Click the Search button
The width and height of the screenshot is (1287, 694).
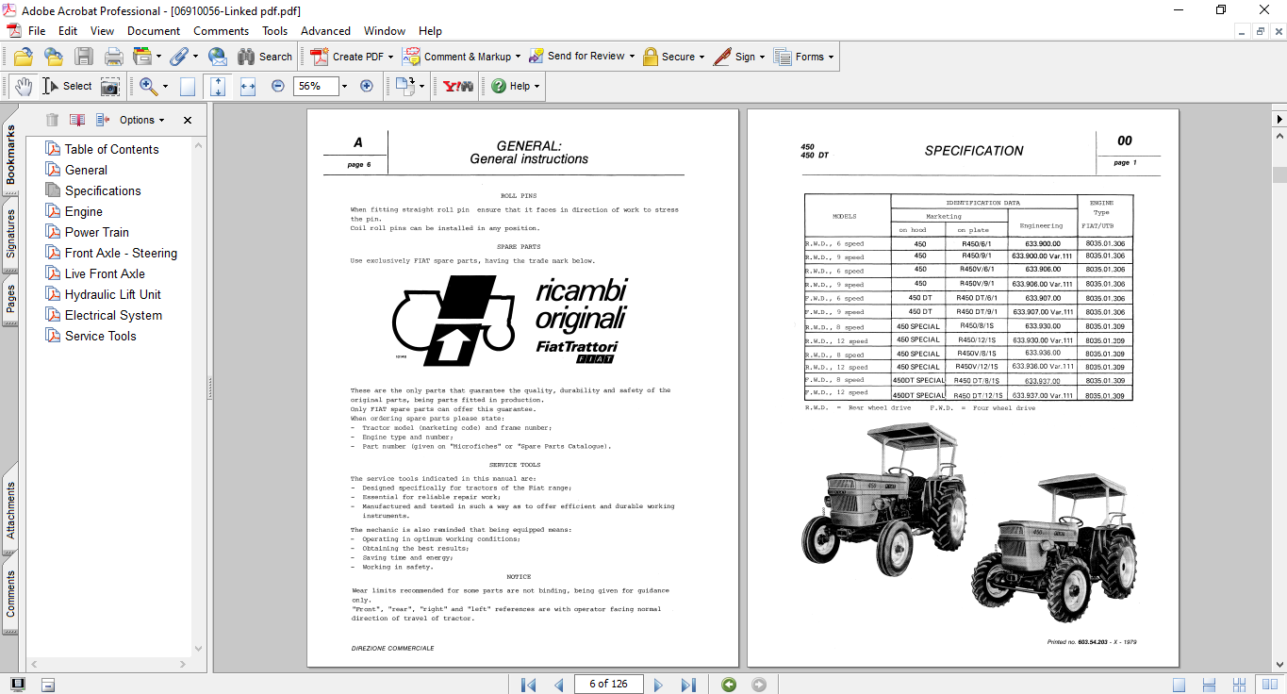point(265,57)
